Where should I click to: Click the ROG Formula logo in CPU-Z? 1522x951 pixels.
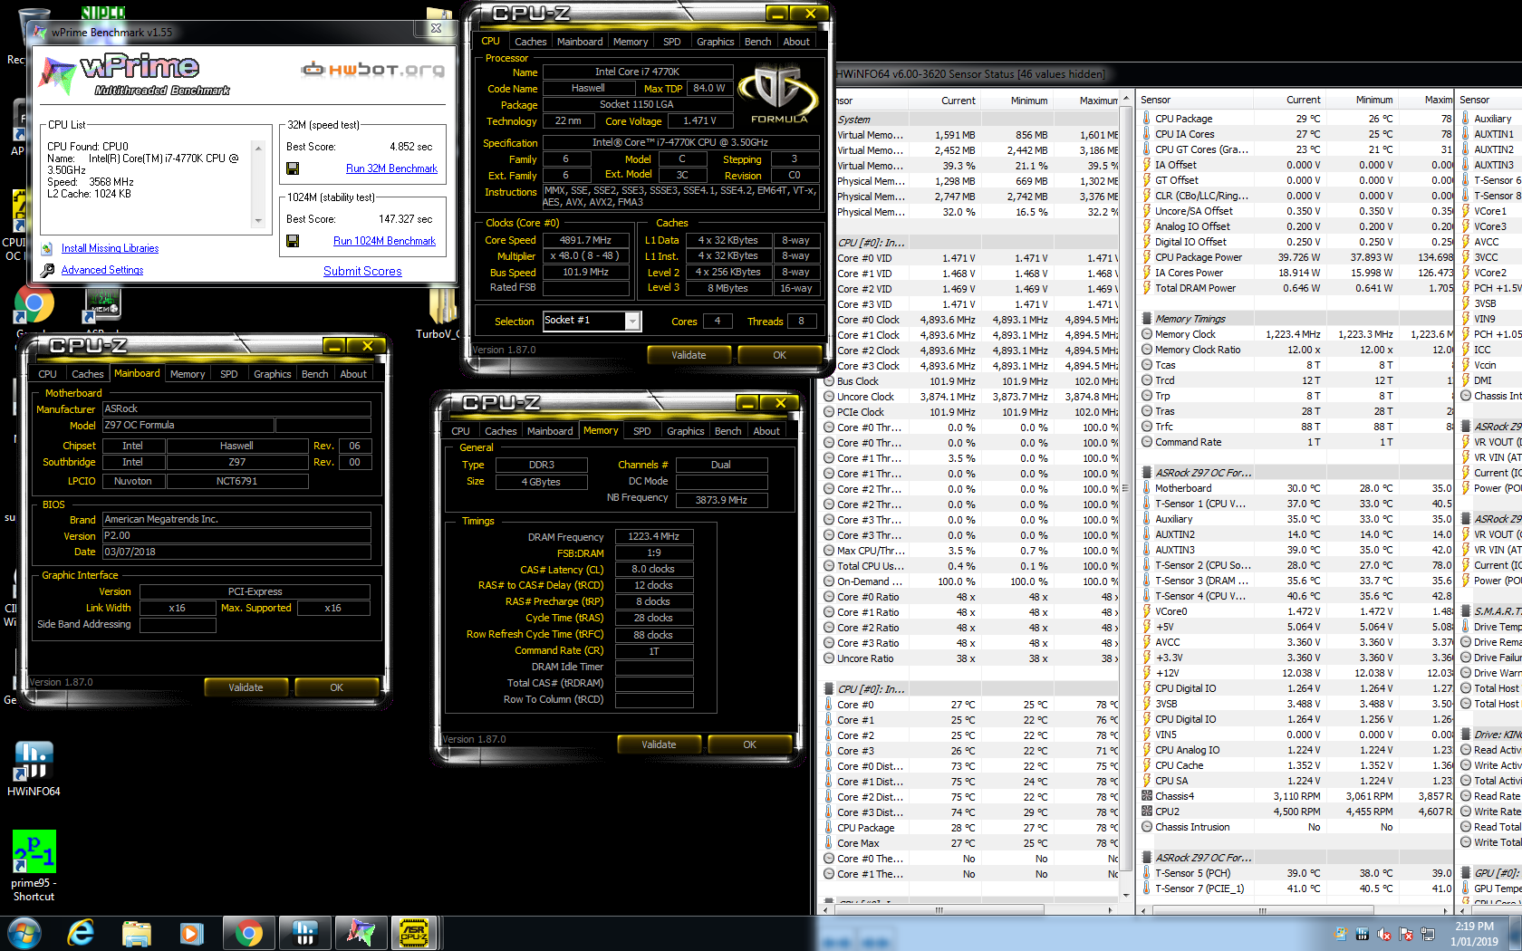(x=777, y=94)
